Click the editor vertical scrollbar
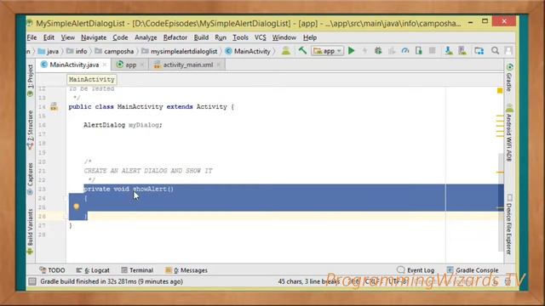 pos(501,201)
